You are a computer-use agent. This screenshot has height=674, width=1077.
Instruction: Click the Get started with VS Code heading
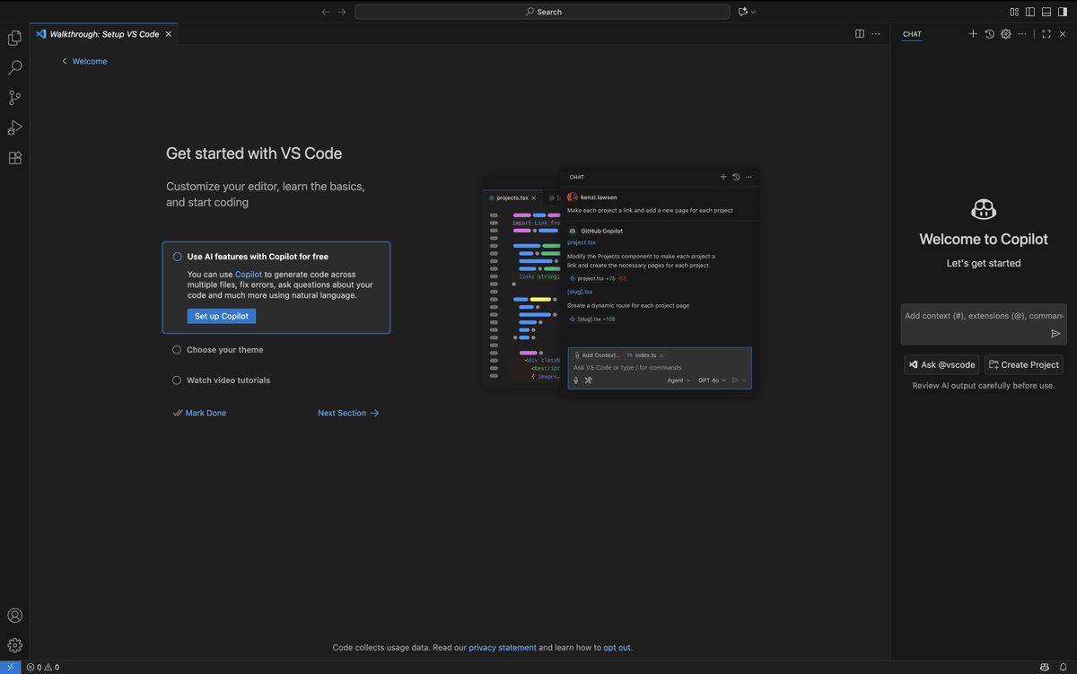pos(254,153)
